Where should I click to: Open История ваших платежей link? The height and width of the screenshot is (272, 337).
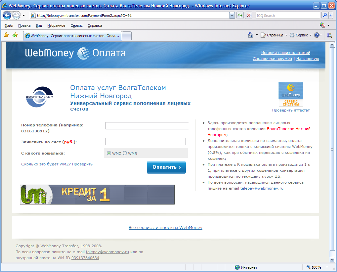click(x=285, y=53)
